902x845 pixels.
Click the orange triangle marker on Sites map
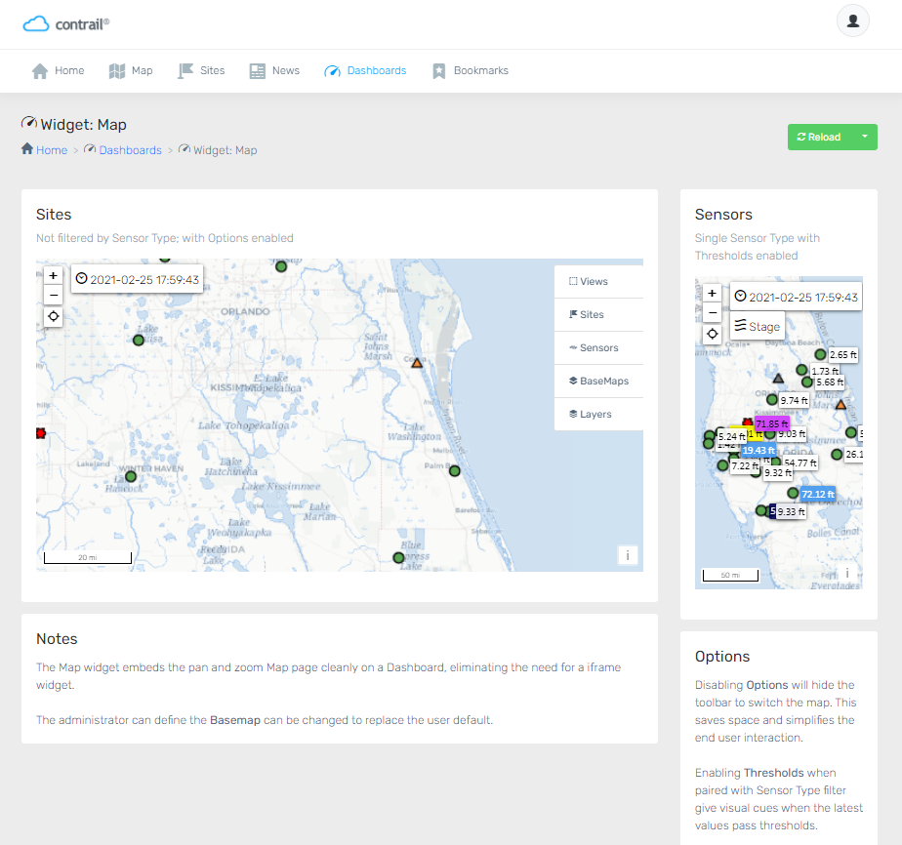coord(417,363)
